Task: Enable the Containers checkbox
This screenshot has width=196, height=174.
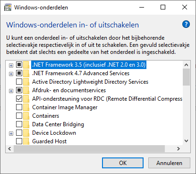Action: coord(19,116)
